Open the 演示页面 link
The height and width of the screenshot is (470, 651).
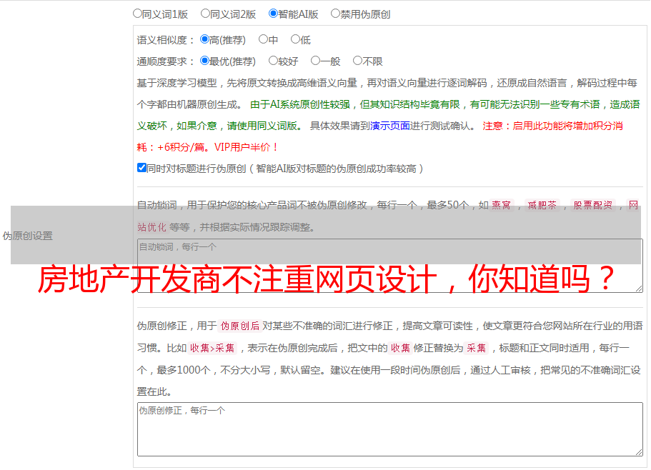click(x=389, y=126)
